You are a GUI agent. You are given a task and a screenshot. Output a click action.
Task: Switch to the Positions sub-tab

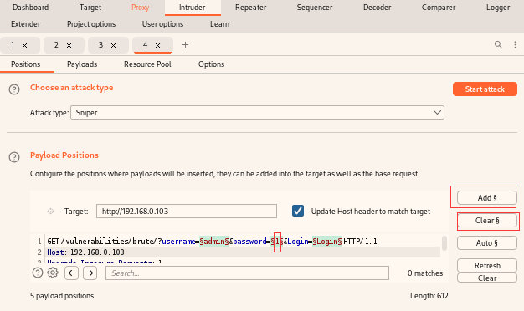(26, 64)
